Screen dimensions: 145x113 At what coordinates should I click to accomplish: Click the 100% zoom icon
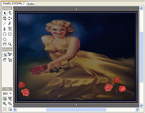[10, 99]
